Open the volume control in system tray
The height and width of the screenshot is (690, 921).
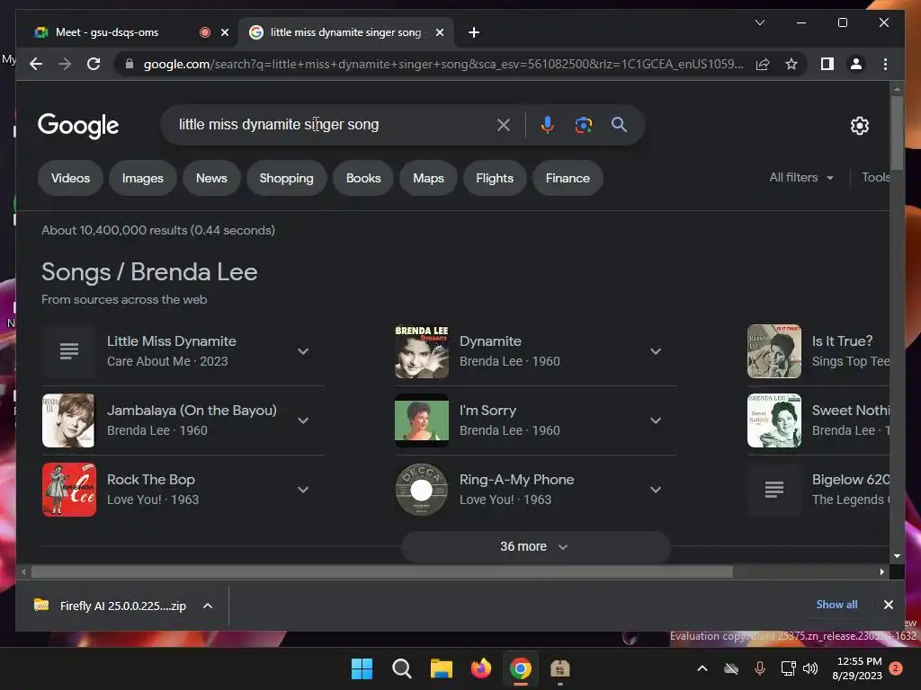pyautogui.click(x=810, y=668)
